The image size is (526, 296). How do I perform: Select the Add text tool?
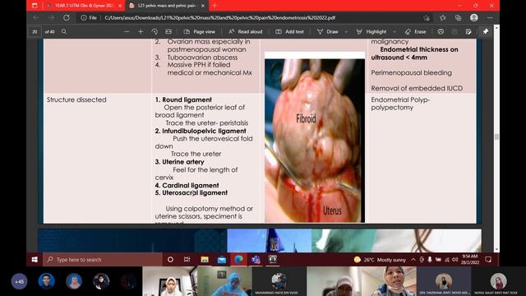coord(290,31)
